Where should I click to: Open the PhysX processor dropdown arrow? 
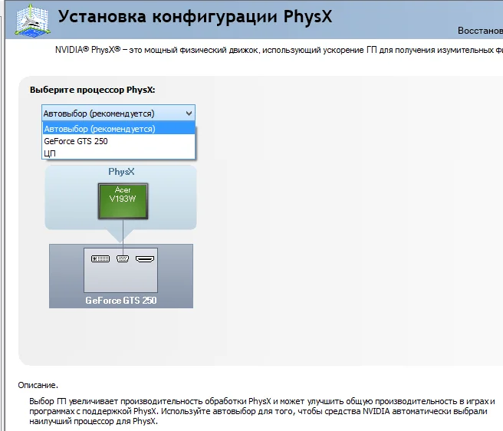coord(189,114)
